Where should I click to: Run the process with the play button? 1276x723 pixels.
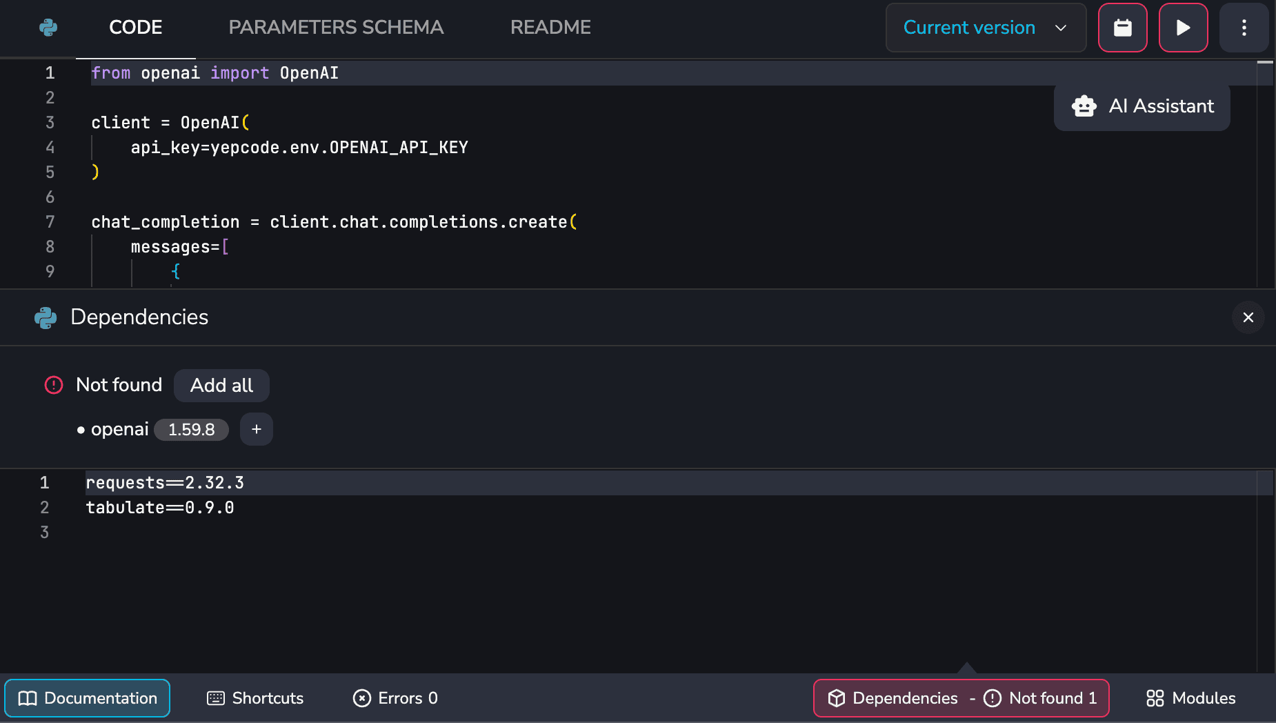[x=1184, y=28]
